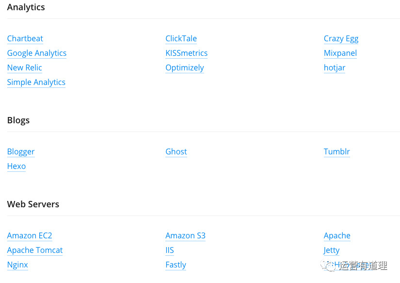Open the Chartbeat link

[x=25, y=39]
